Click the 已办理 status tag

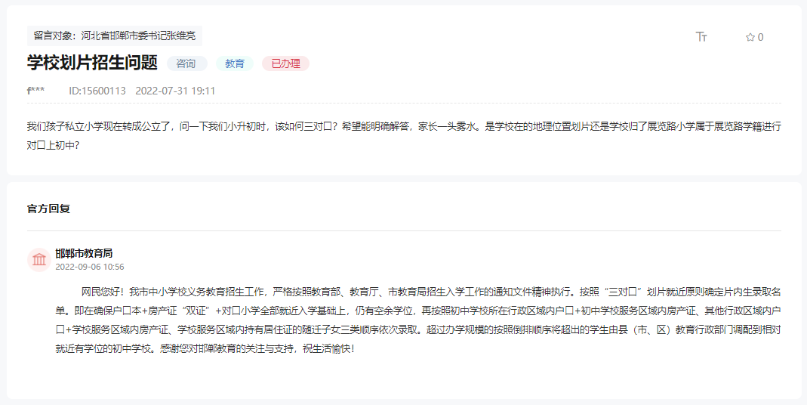pyautogui.click(x=285, y=63)
